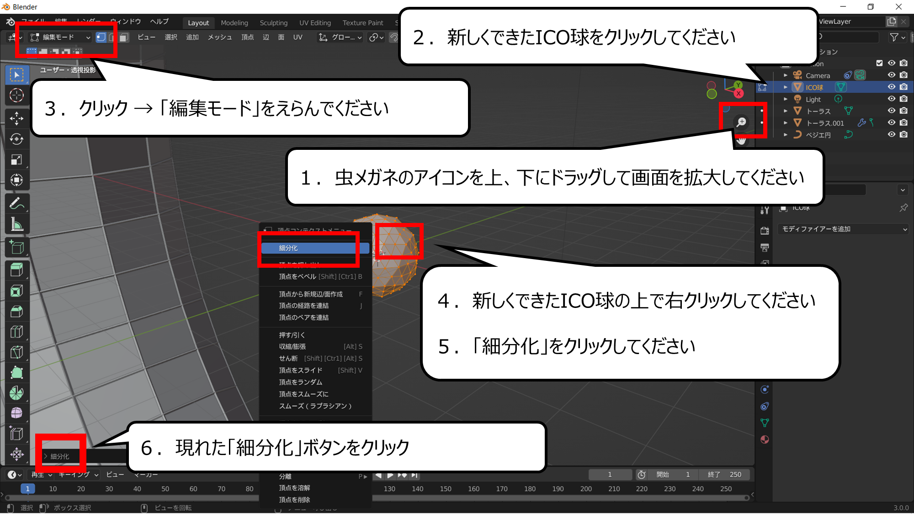Open the キーイング dropdown in timeline

point(78,475)
